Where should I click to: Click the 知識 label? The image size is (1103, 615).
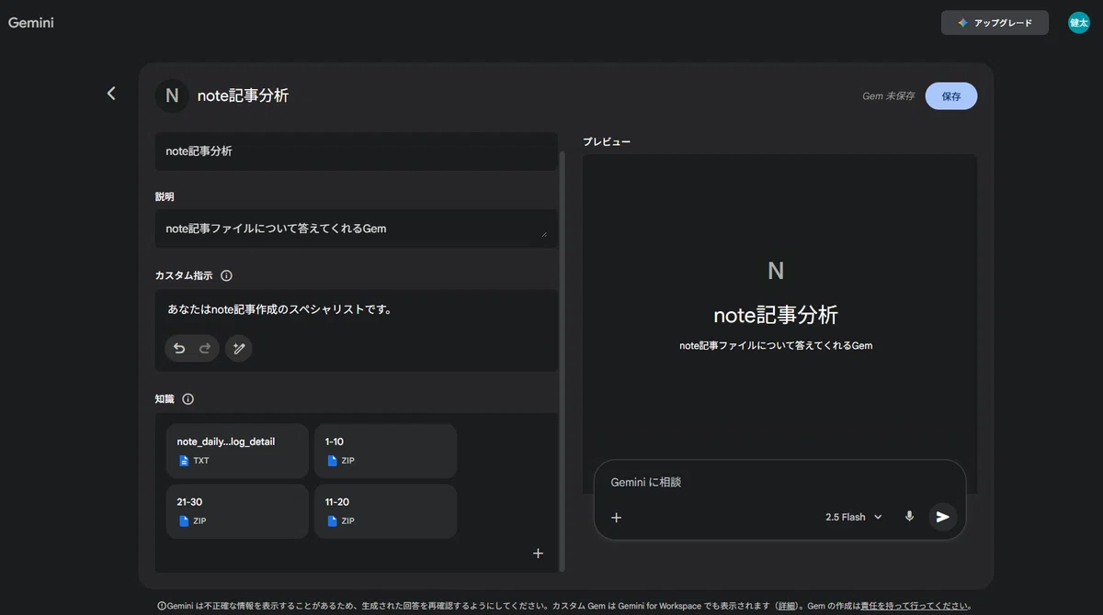[x=165, y=399]
